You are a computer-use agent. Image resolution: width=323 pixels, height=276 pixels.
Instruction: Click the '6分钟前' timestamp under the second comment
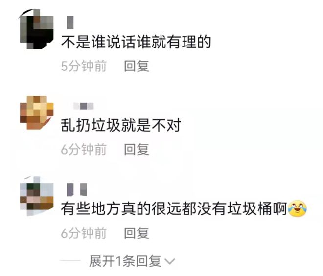tap(84, 149)
